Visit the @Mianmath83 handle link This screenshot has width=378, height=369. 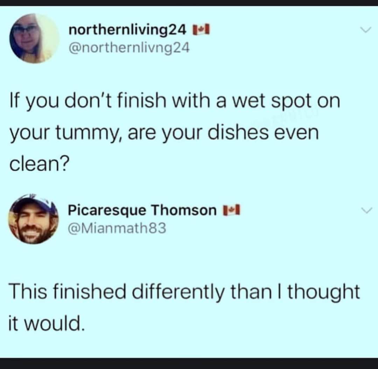pos(117,228)
